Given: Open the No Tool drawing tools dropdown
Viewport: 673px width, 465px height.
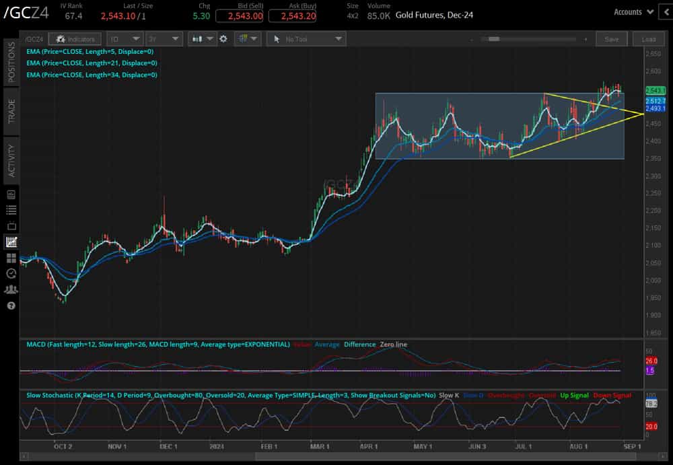Looking at the screenshot, I should [306, 39].
